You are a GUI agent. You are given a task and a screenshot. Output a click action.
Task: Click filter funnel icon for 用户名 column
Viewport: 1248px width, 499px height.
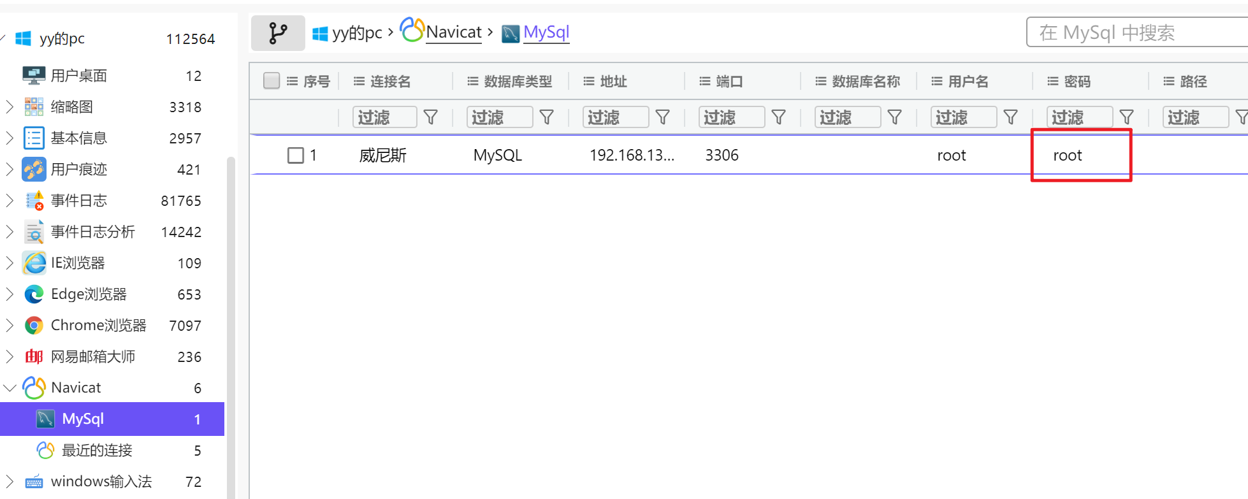click(x=1011, y=117)
